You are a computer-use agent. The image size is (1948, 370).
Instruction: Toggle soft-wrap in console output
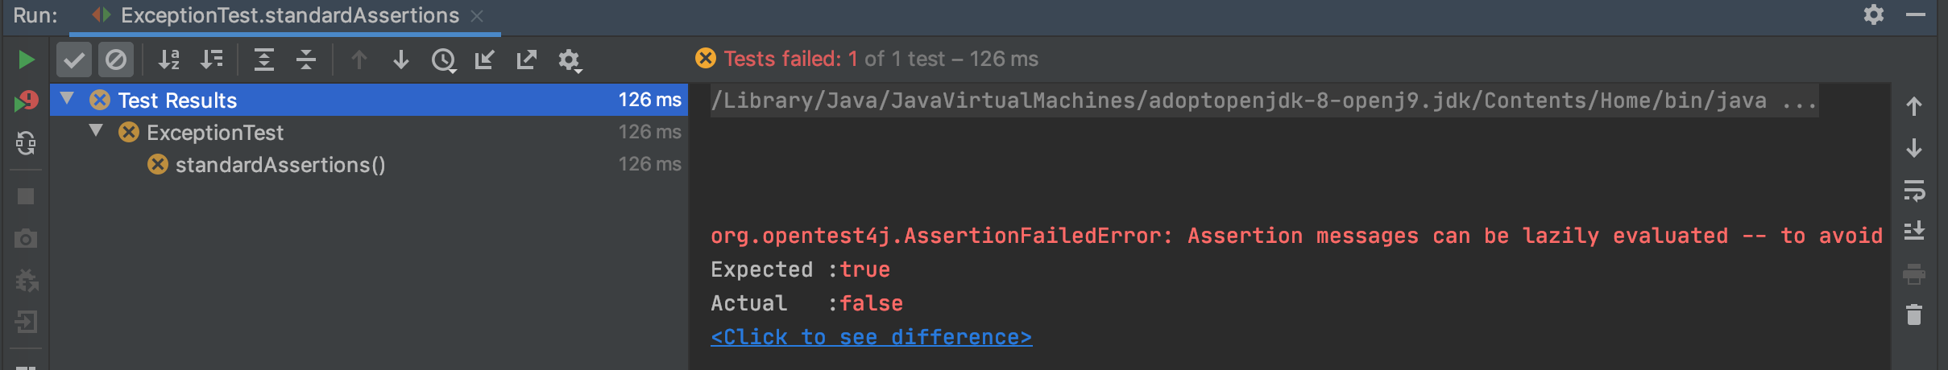1914,191
